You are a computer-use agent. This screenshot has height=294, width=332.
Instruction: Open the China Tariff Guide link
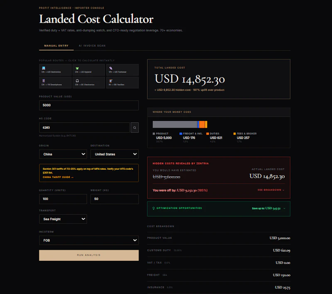[x=58, y=177]
